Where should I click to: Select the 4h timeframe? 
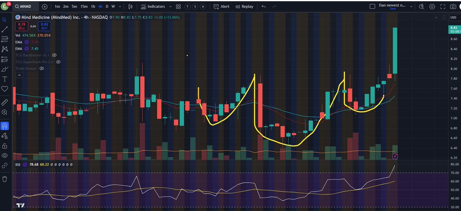click(x=100, y=7)
